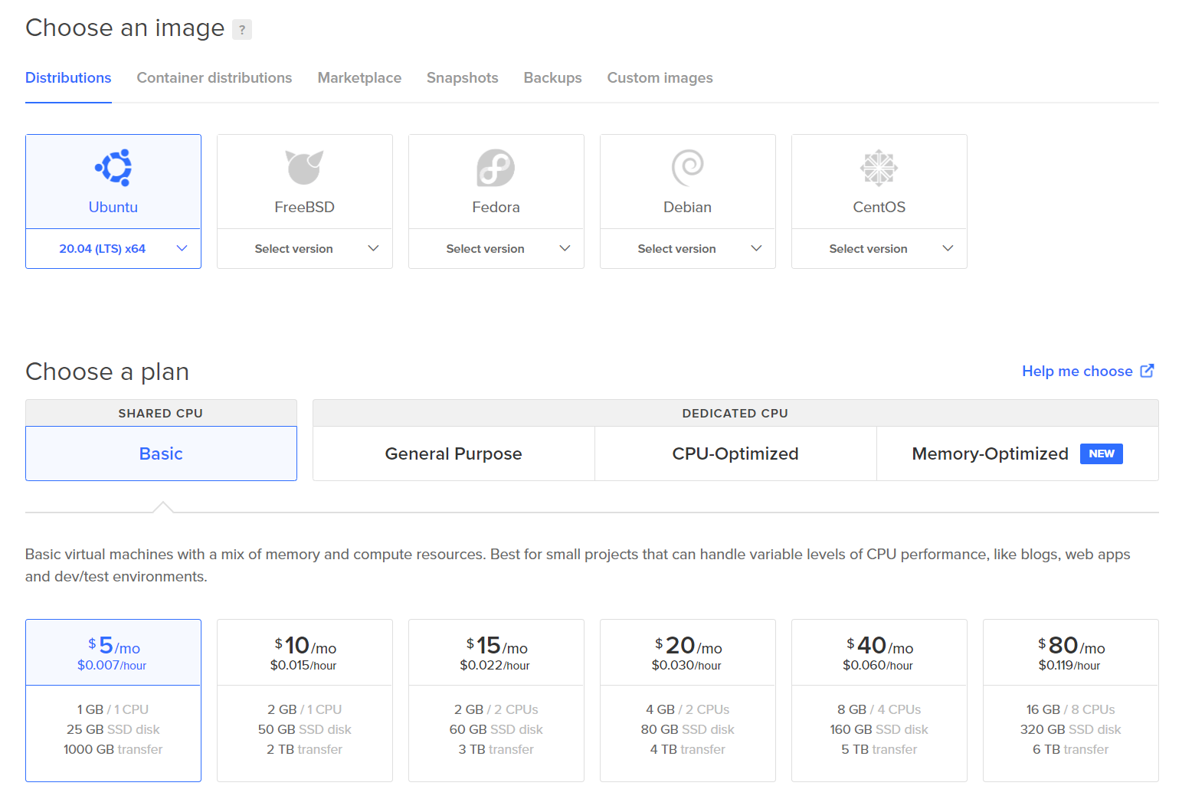
Task: Click the CentOS name label
Action: click(x=879, y=208)
